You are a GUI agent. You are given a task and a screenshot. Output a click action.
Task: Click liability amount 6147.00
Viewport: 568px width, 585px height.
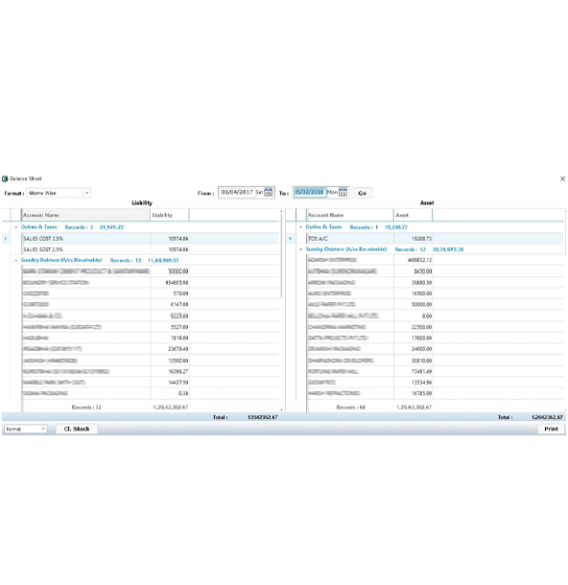(x=179, y=304)
